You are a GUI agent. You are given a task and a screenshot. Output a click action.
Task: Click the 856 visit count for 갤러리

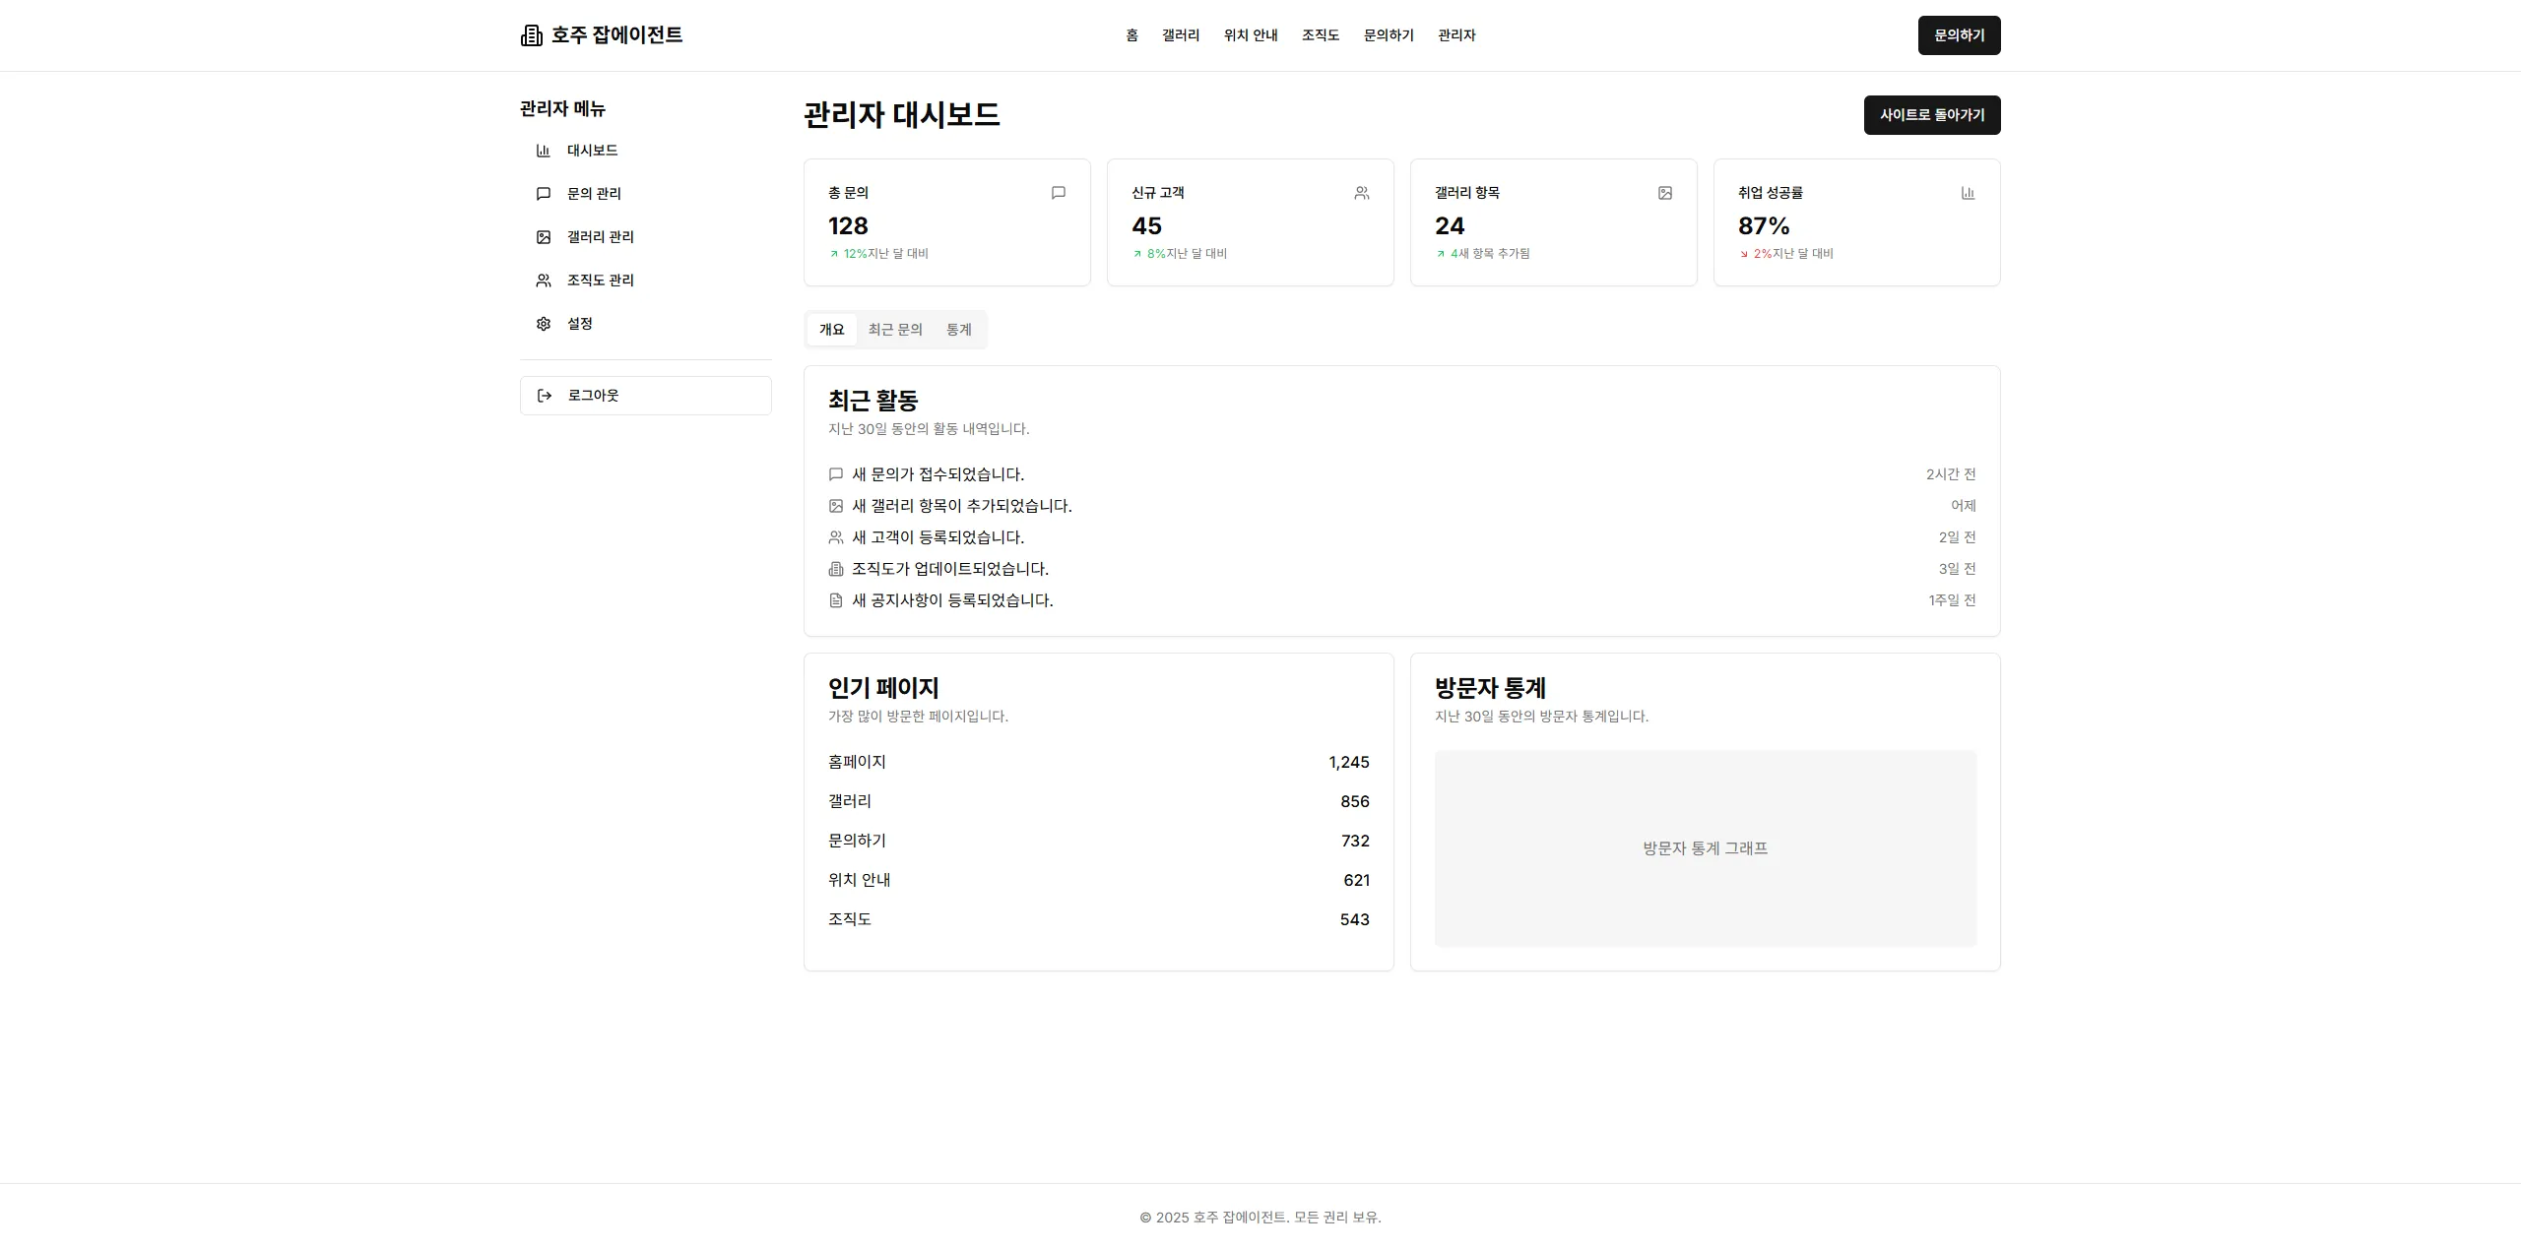[1355, 801]
